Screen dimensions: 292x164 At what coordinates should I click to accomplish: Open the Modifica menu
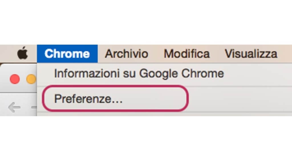click(186, 54)
